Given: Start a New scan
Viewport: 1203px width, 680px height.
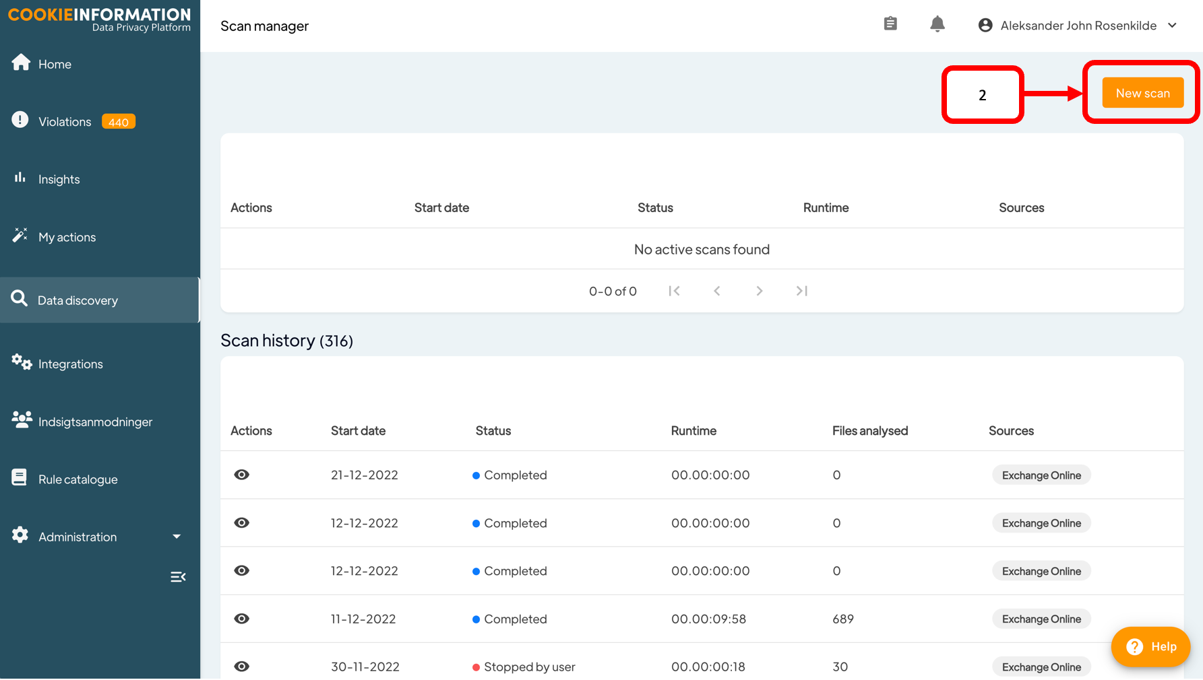Looking at the screenshot, I should tap(1142, 93).
